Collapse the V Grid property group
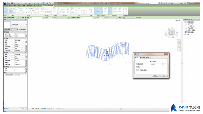 26,52
